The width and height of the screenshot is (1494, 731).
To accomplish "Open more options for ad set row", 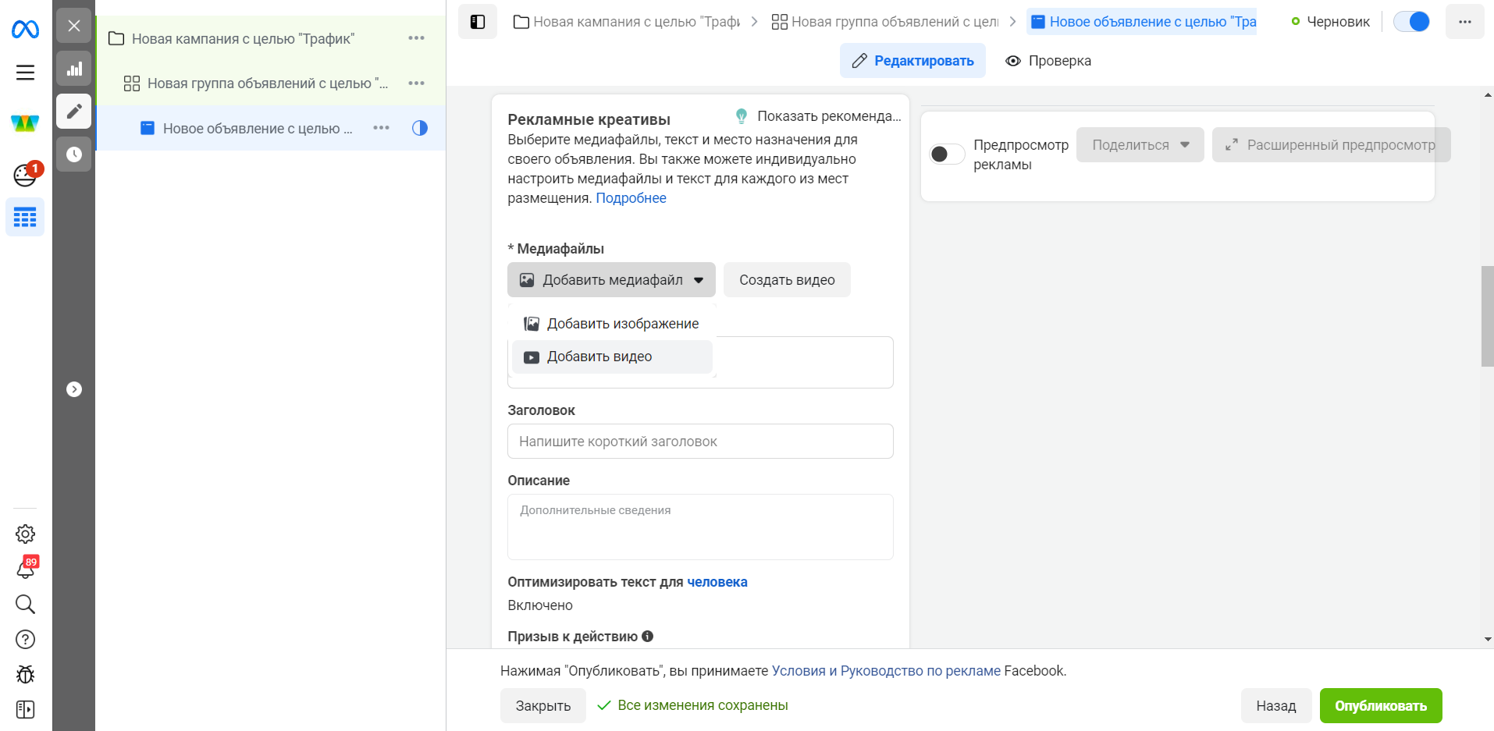I will [x=416, y=83].
